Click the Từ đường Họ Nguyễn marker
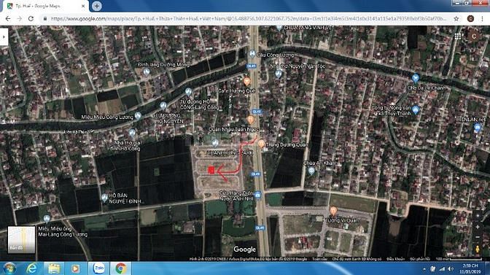Viewport: 490px width, 275px height. [x=163, y=105]
